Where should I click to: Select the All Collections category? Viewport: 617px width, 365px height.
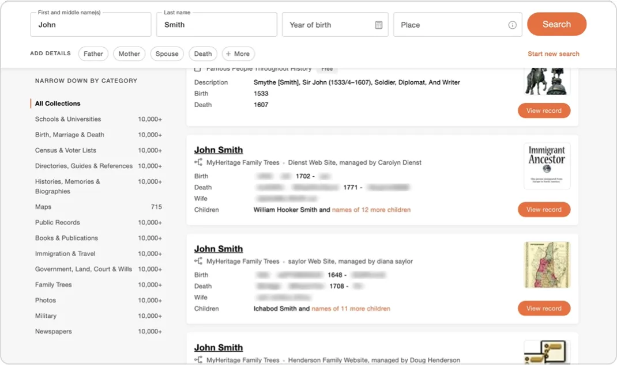[58, 103]
